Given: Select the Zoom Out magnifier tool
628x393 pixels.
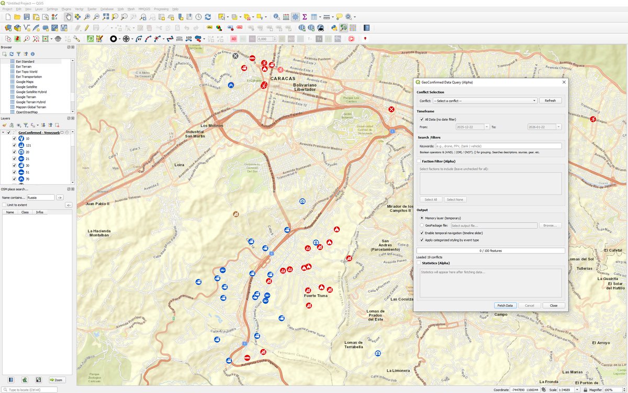Looking at the screenshot, I should (96, 17).
